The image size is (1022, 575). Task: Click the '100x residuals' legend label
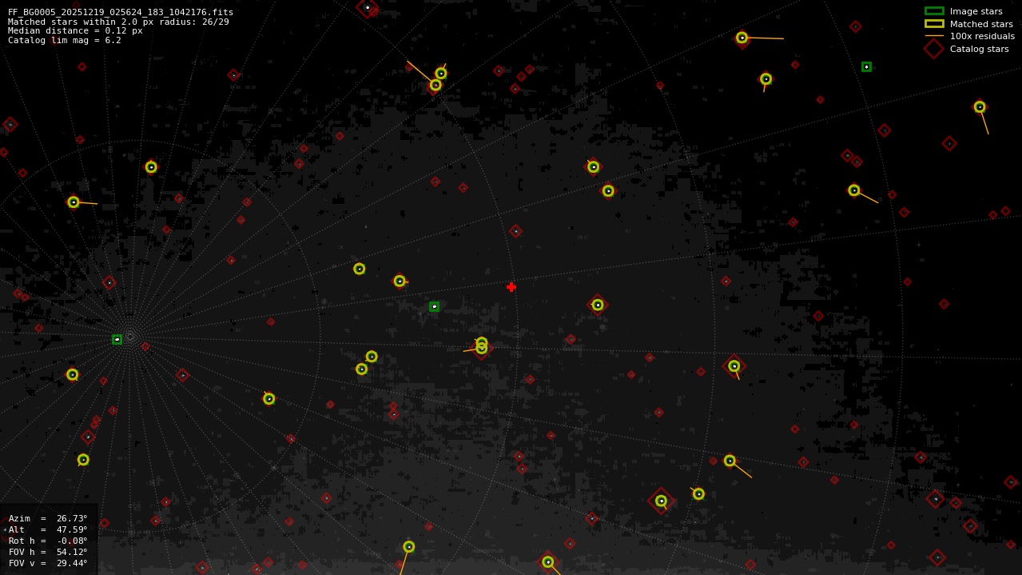tap(982, 36)
